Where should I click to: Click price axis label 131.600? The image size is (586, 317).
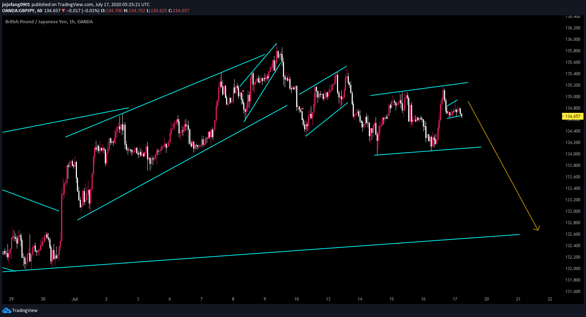click(x=573, y=292)
